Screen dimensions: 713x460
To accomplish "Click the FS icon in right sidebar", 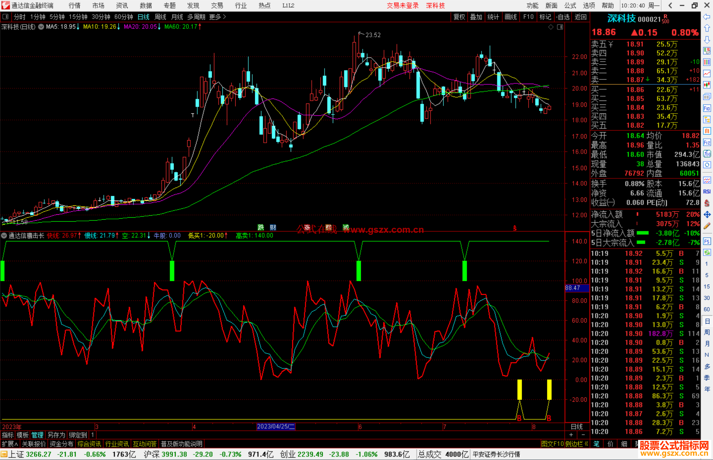I will pyautogui.click(x=707, y=241).
